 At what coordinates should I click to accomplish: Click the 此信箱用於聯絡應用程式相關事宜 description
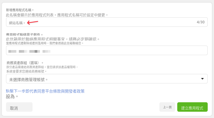(x=53, y=39)
